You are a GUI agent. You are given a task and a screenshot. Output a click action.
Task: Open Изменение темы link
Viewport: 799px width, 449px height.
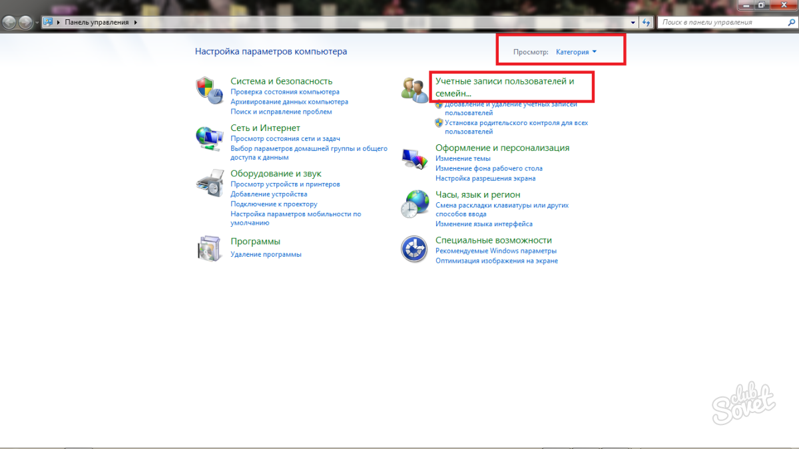pos(463,158)
